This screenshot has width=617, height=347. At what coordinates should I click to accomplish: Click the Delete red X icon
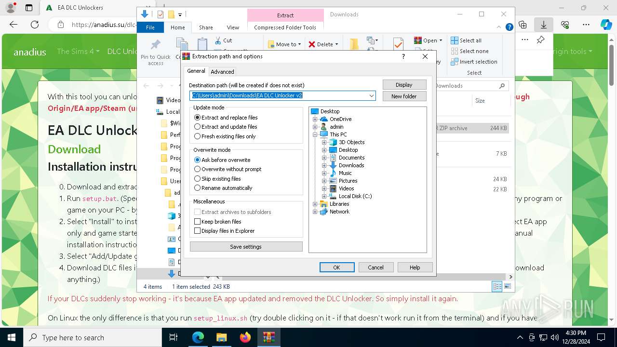coord(312,44)
